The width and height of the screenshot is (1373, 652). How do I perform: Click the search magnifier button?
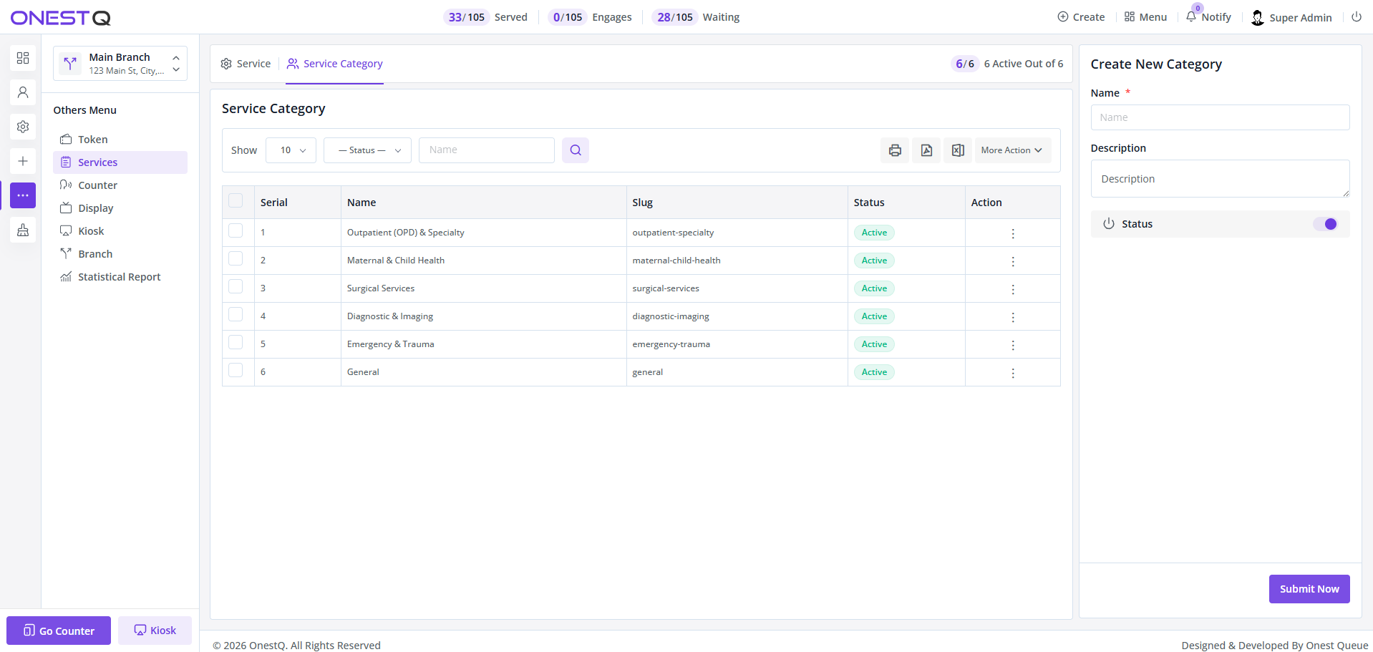tap(576, 150)
